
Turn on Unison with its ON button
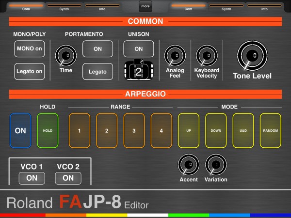139,49
